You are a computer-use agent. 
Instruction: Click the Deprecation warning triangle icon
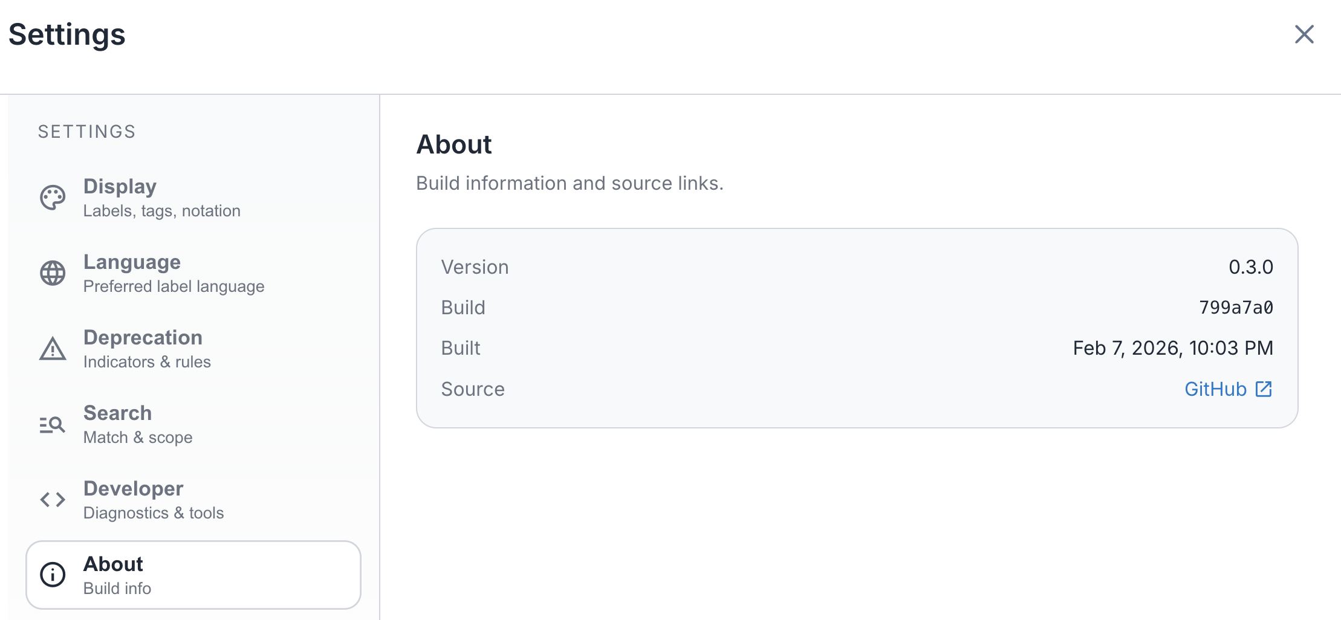[x=53, y=348]
